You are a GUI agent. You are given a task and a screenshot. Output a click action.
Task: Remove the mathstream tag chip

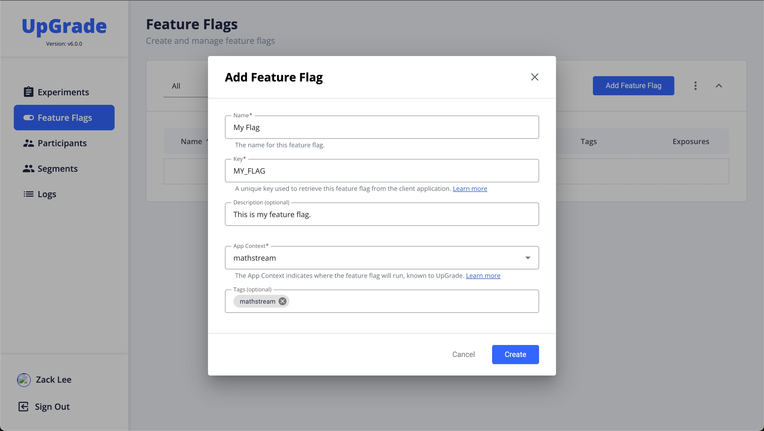[x=283, y=301]
